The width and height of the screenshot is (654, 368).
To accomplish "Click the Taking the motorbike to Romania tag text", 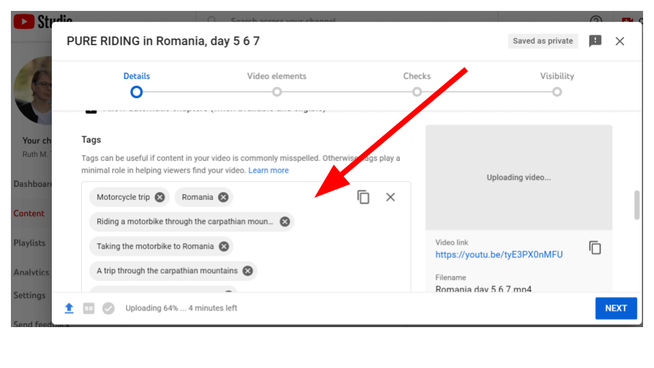I will point(155,246).
